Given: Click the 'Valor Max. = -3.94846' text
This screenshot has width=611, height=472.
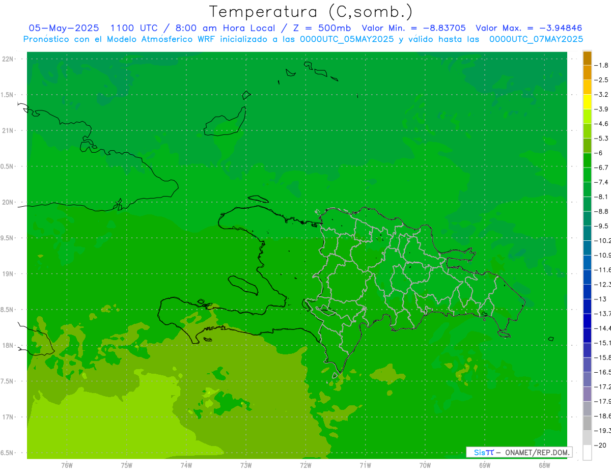Looking at the screenshot, I should (529, 28).
